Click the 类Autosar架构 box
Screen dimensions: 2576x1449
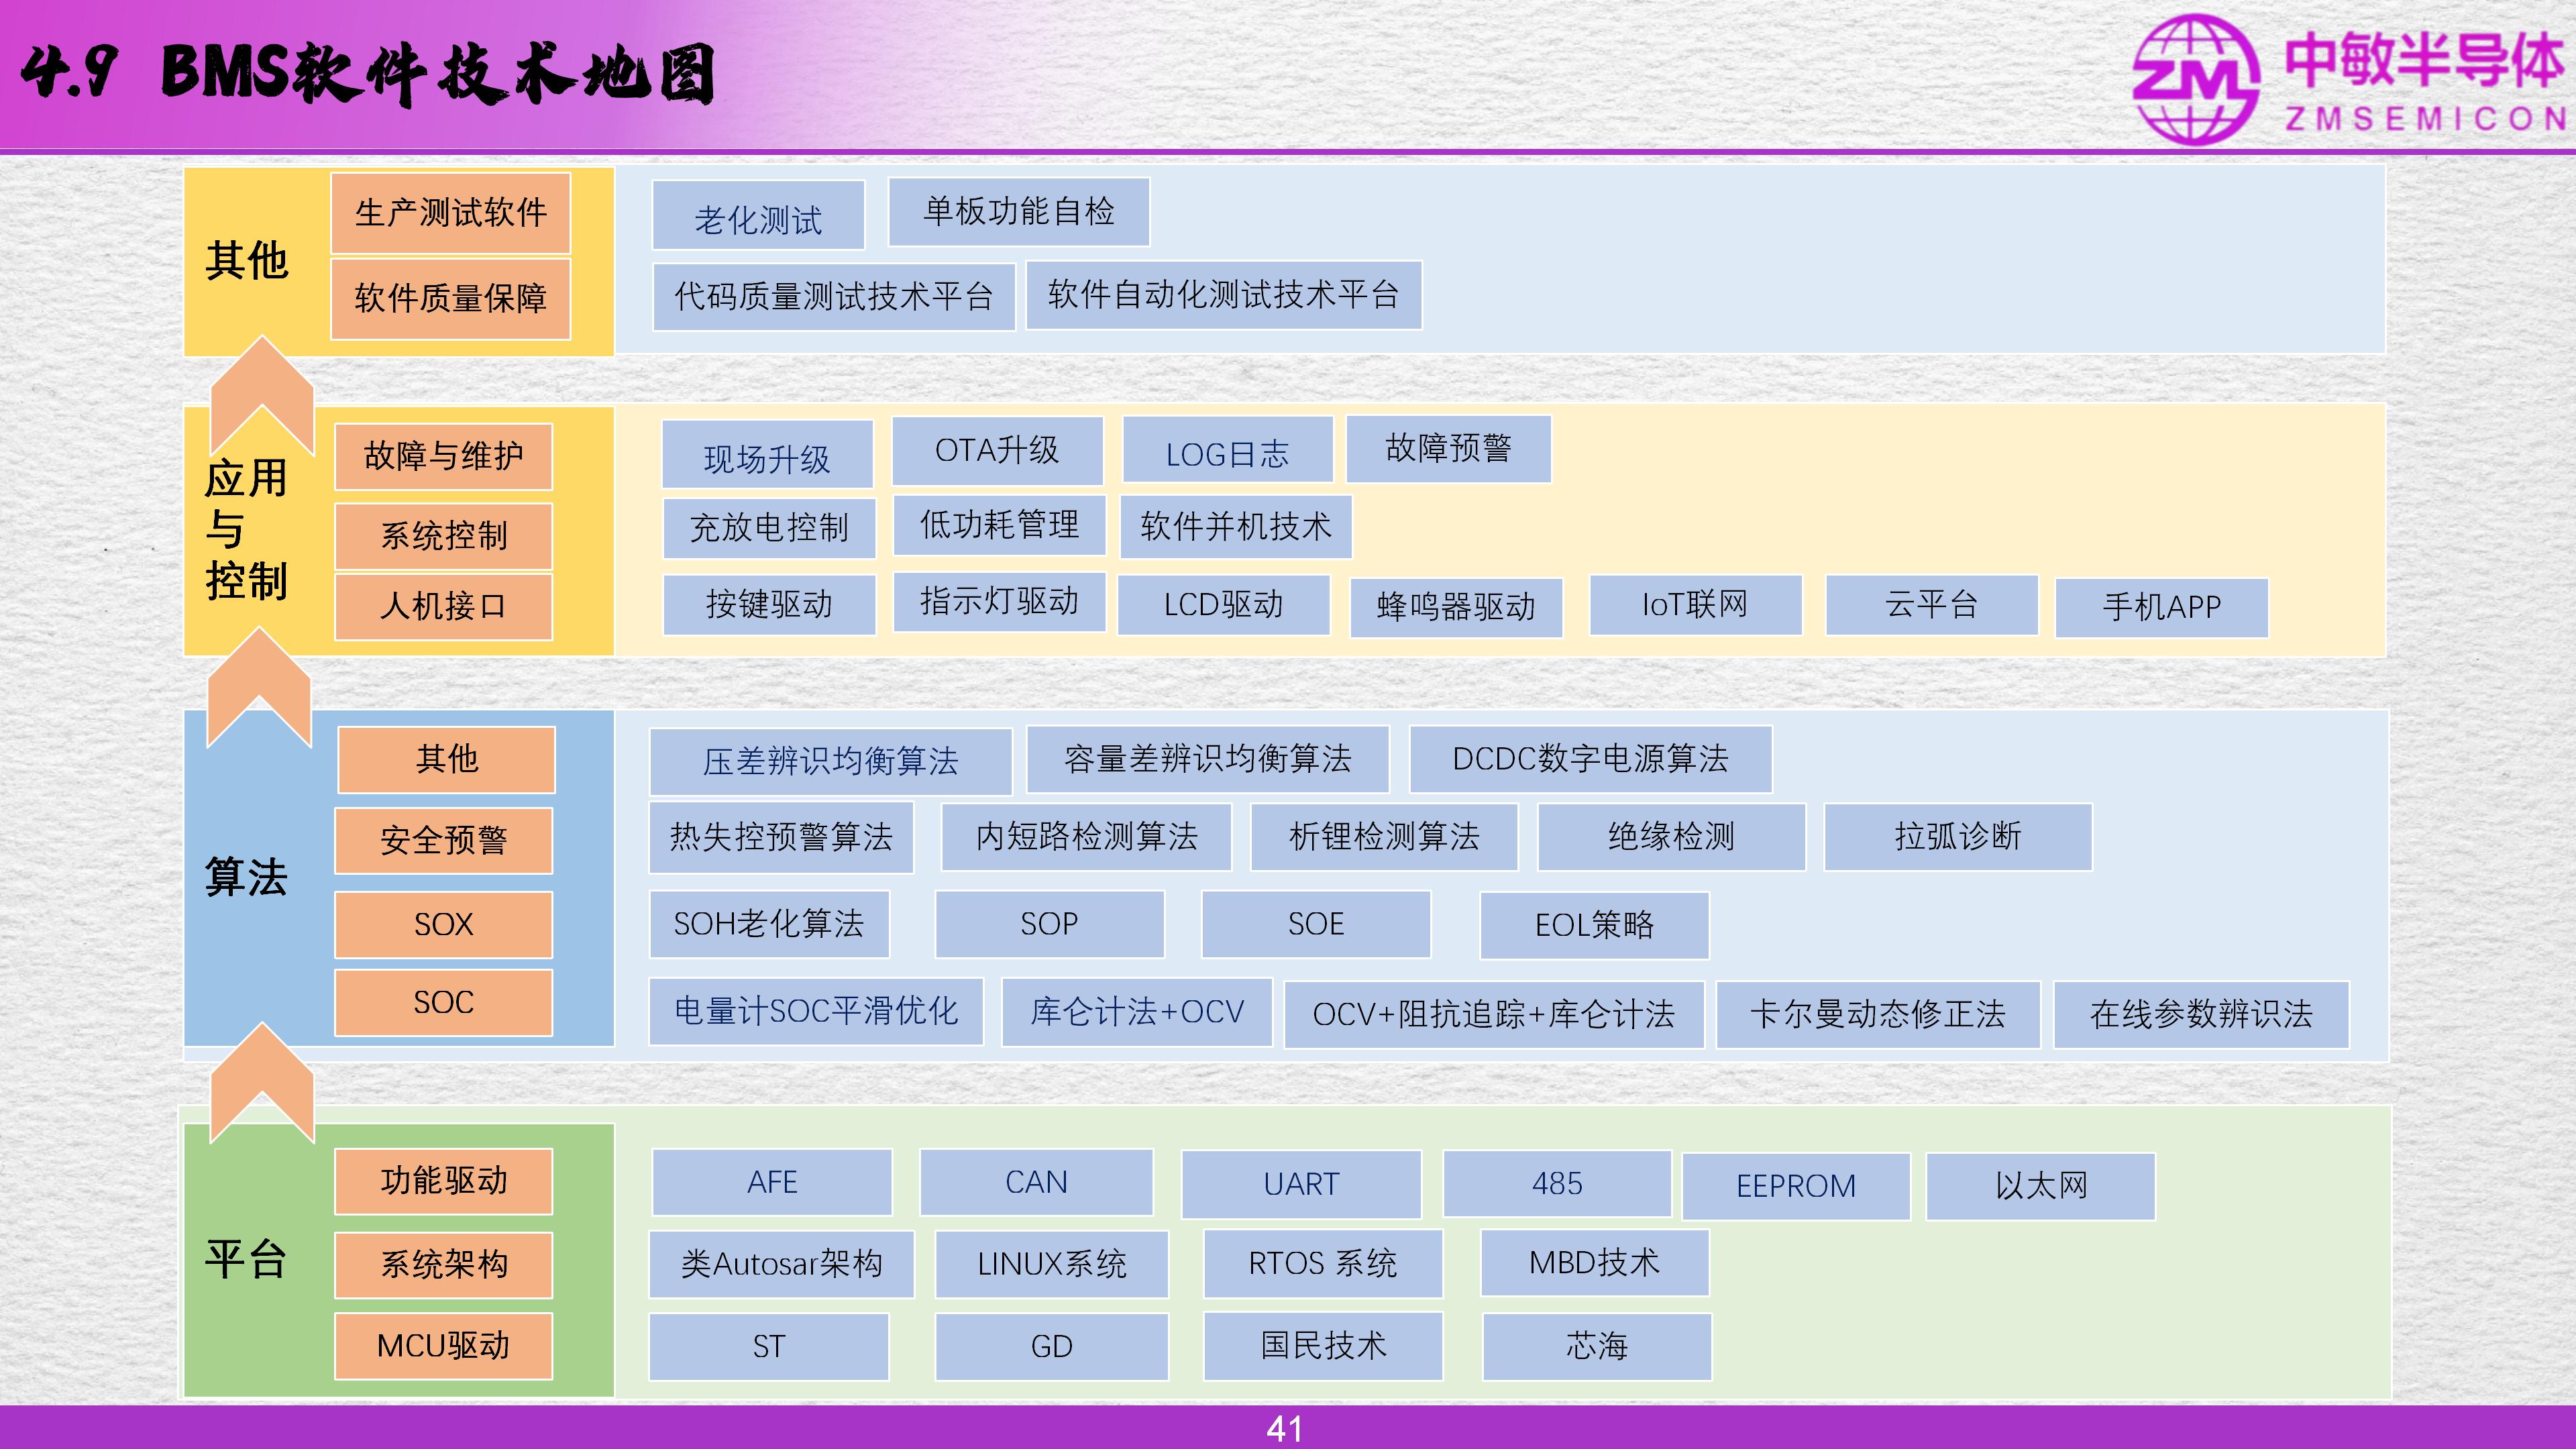tap(781, 1264)
